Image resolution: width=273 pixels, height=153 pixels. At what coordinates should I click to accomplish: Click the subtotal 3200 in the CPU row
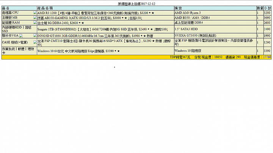point(267,13)
